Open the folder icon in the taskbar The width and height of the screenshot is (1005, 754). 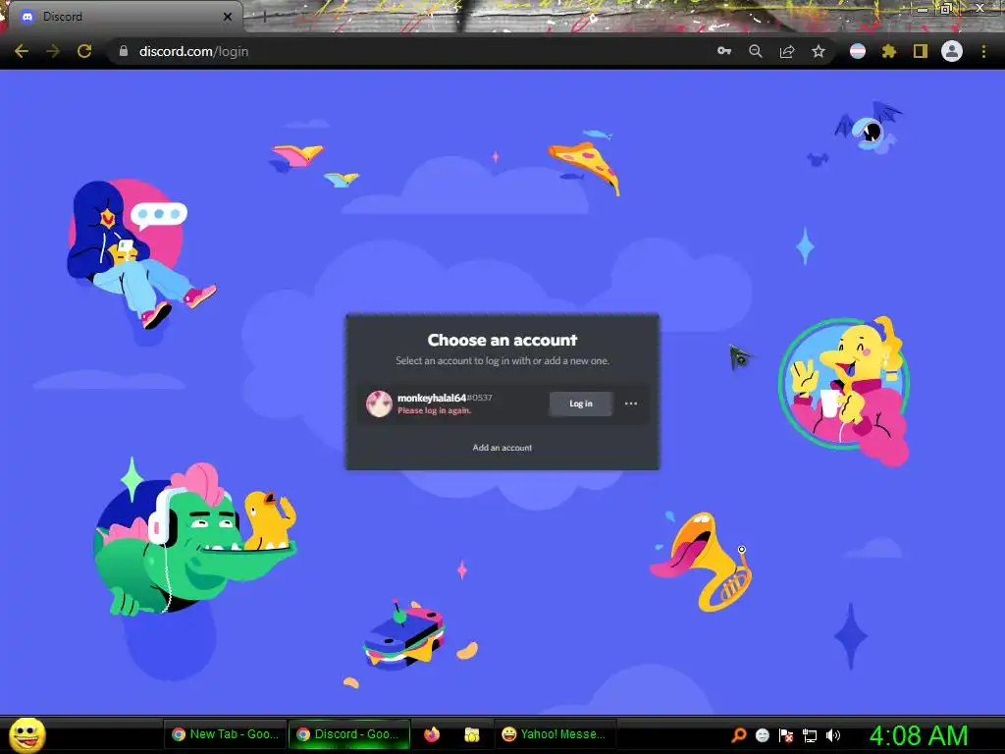(x=472, y=734)
